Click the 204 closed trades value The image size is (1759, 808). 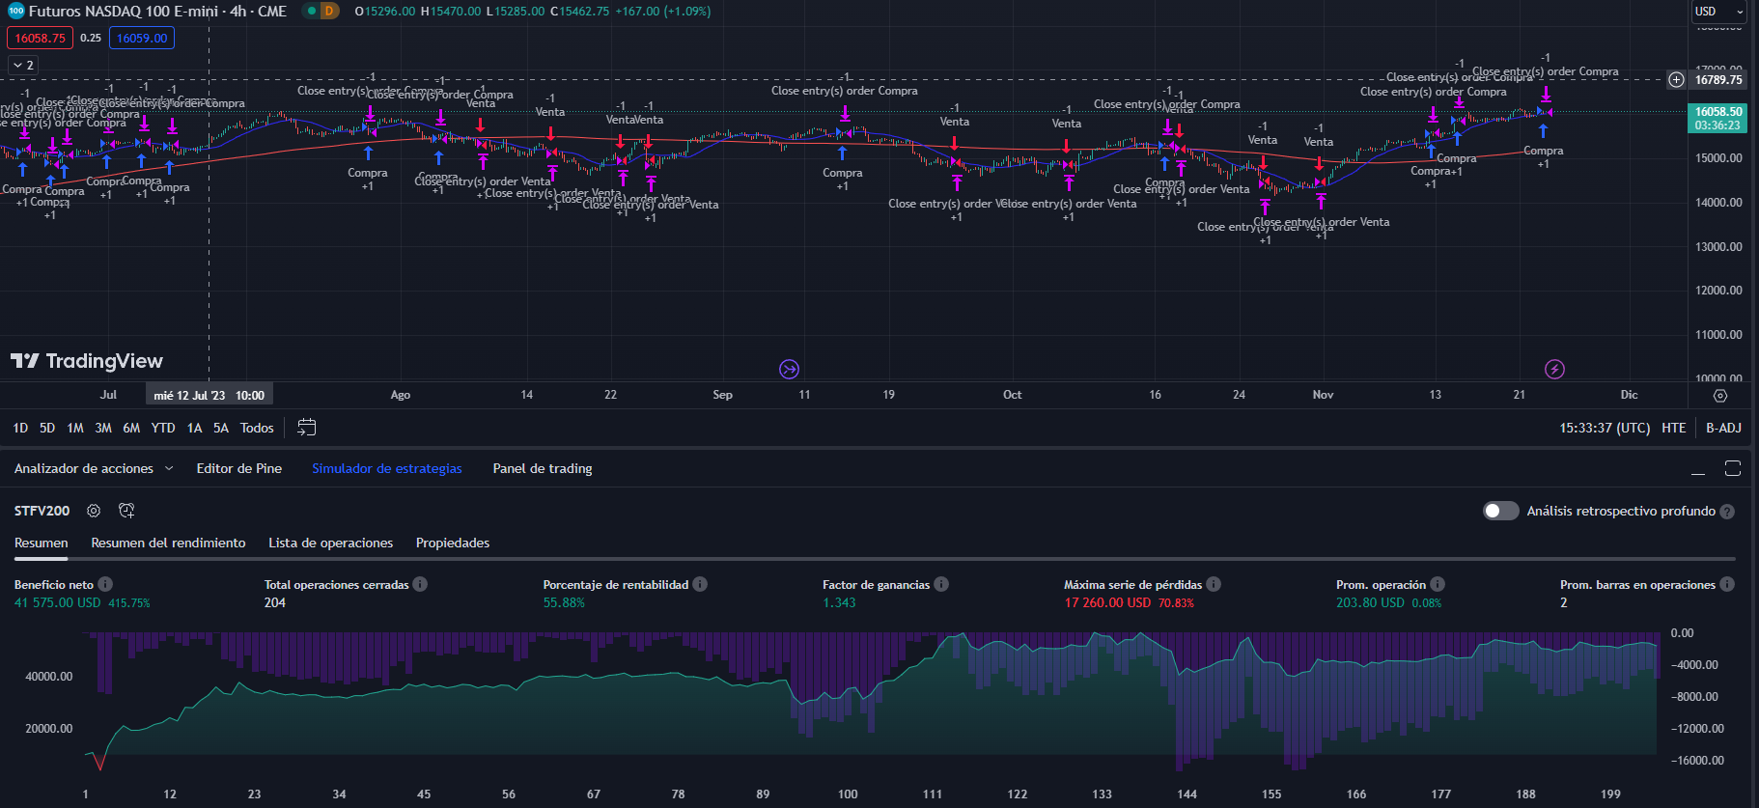pos(275,602)
